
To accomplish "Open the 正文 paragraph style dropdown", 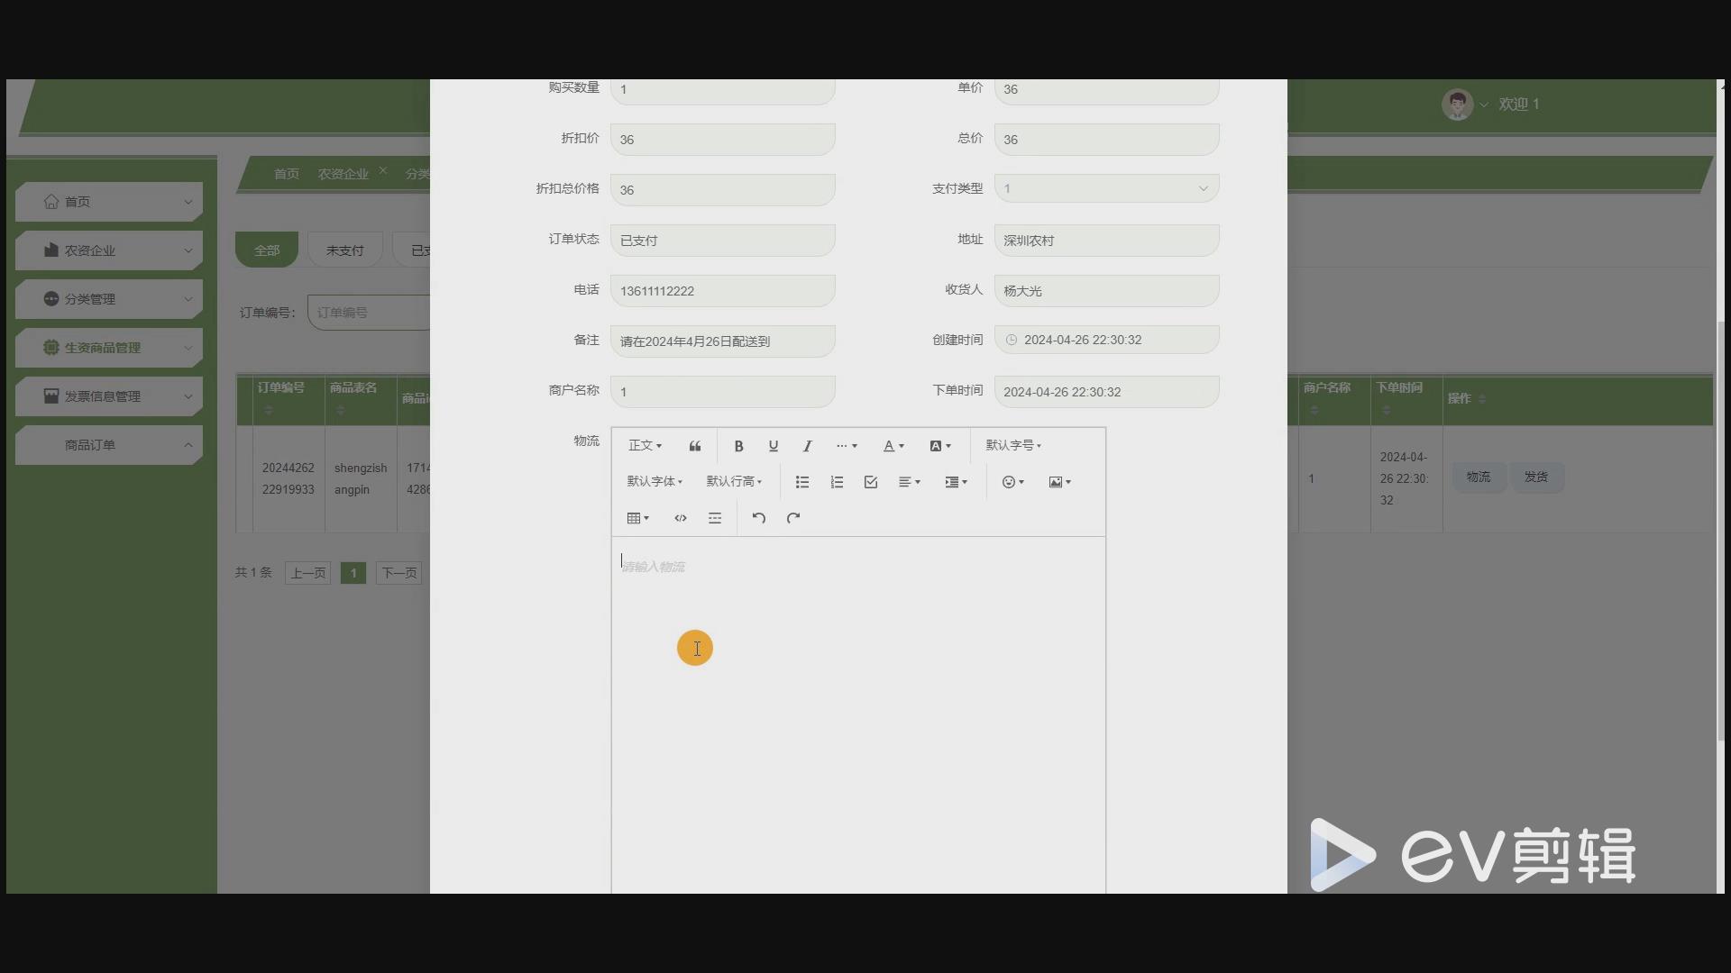I will coord(646,445).
